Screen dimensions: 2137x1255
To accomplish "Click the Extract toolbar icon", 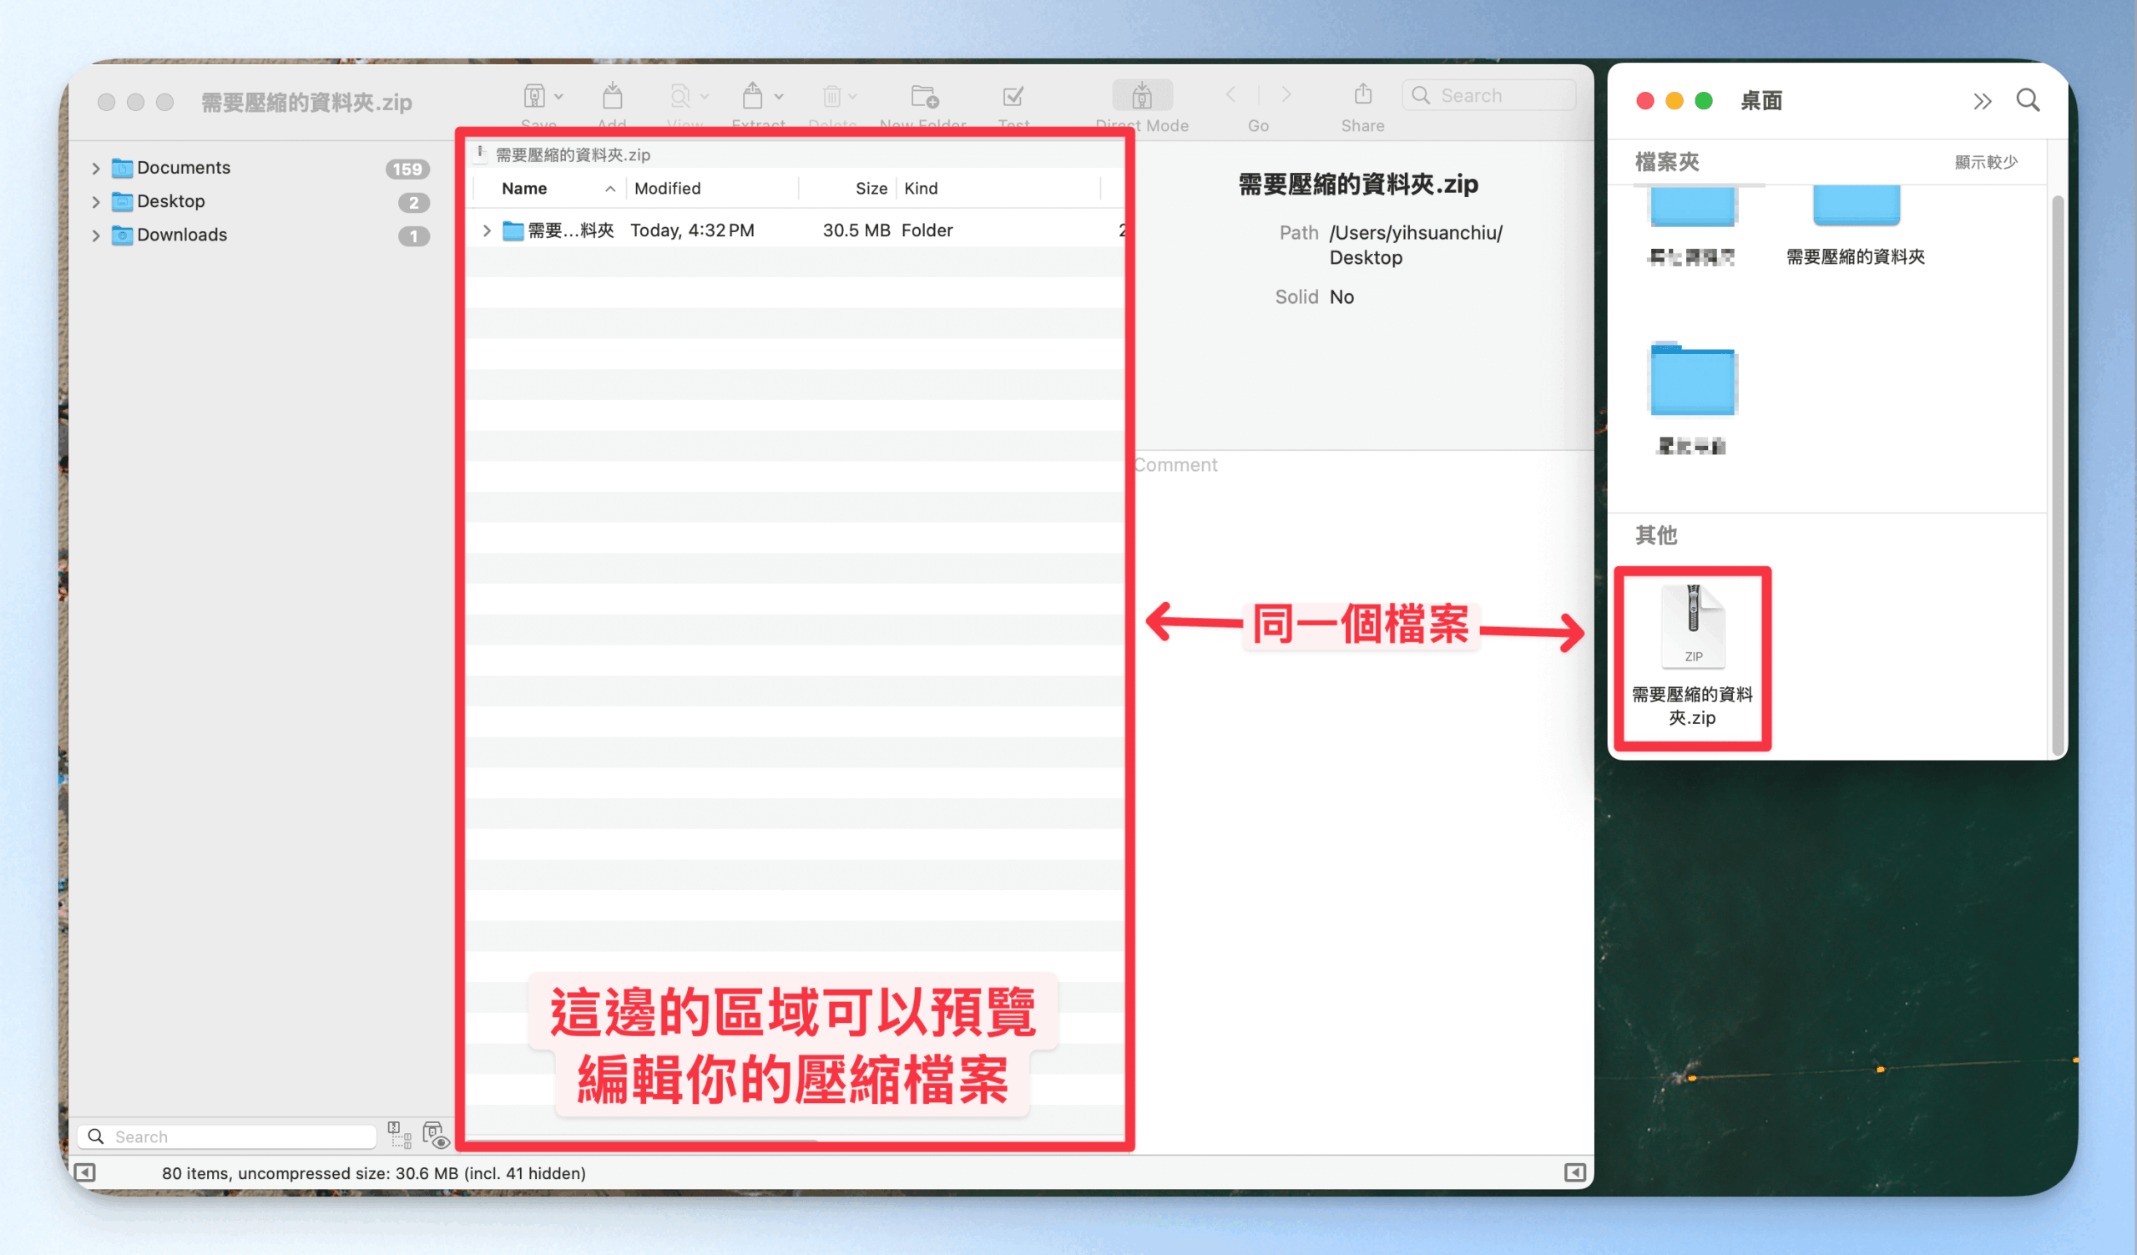I will point(752,97).
